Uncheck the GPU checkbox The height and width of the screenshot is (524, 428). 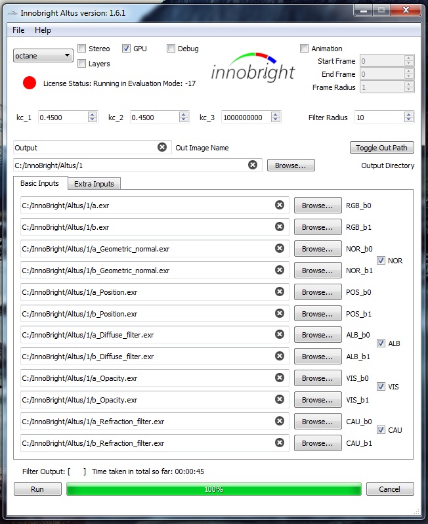126,48
